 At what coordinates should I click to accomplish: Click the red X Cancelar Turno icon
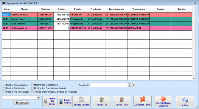click(x=142, y=99)
